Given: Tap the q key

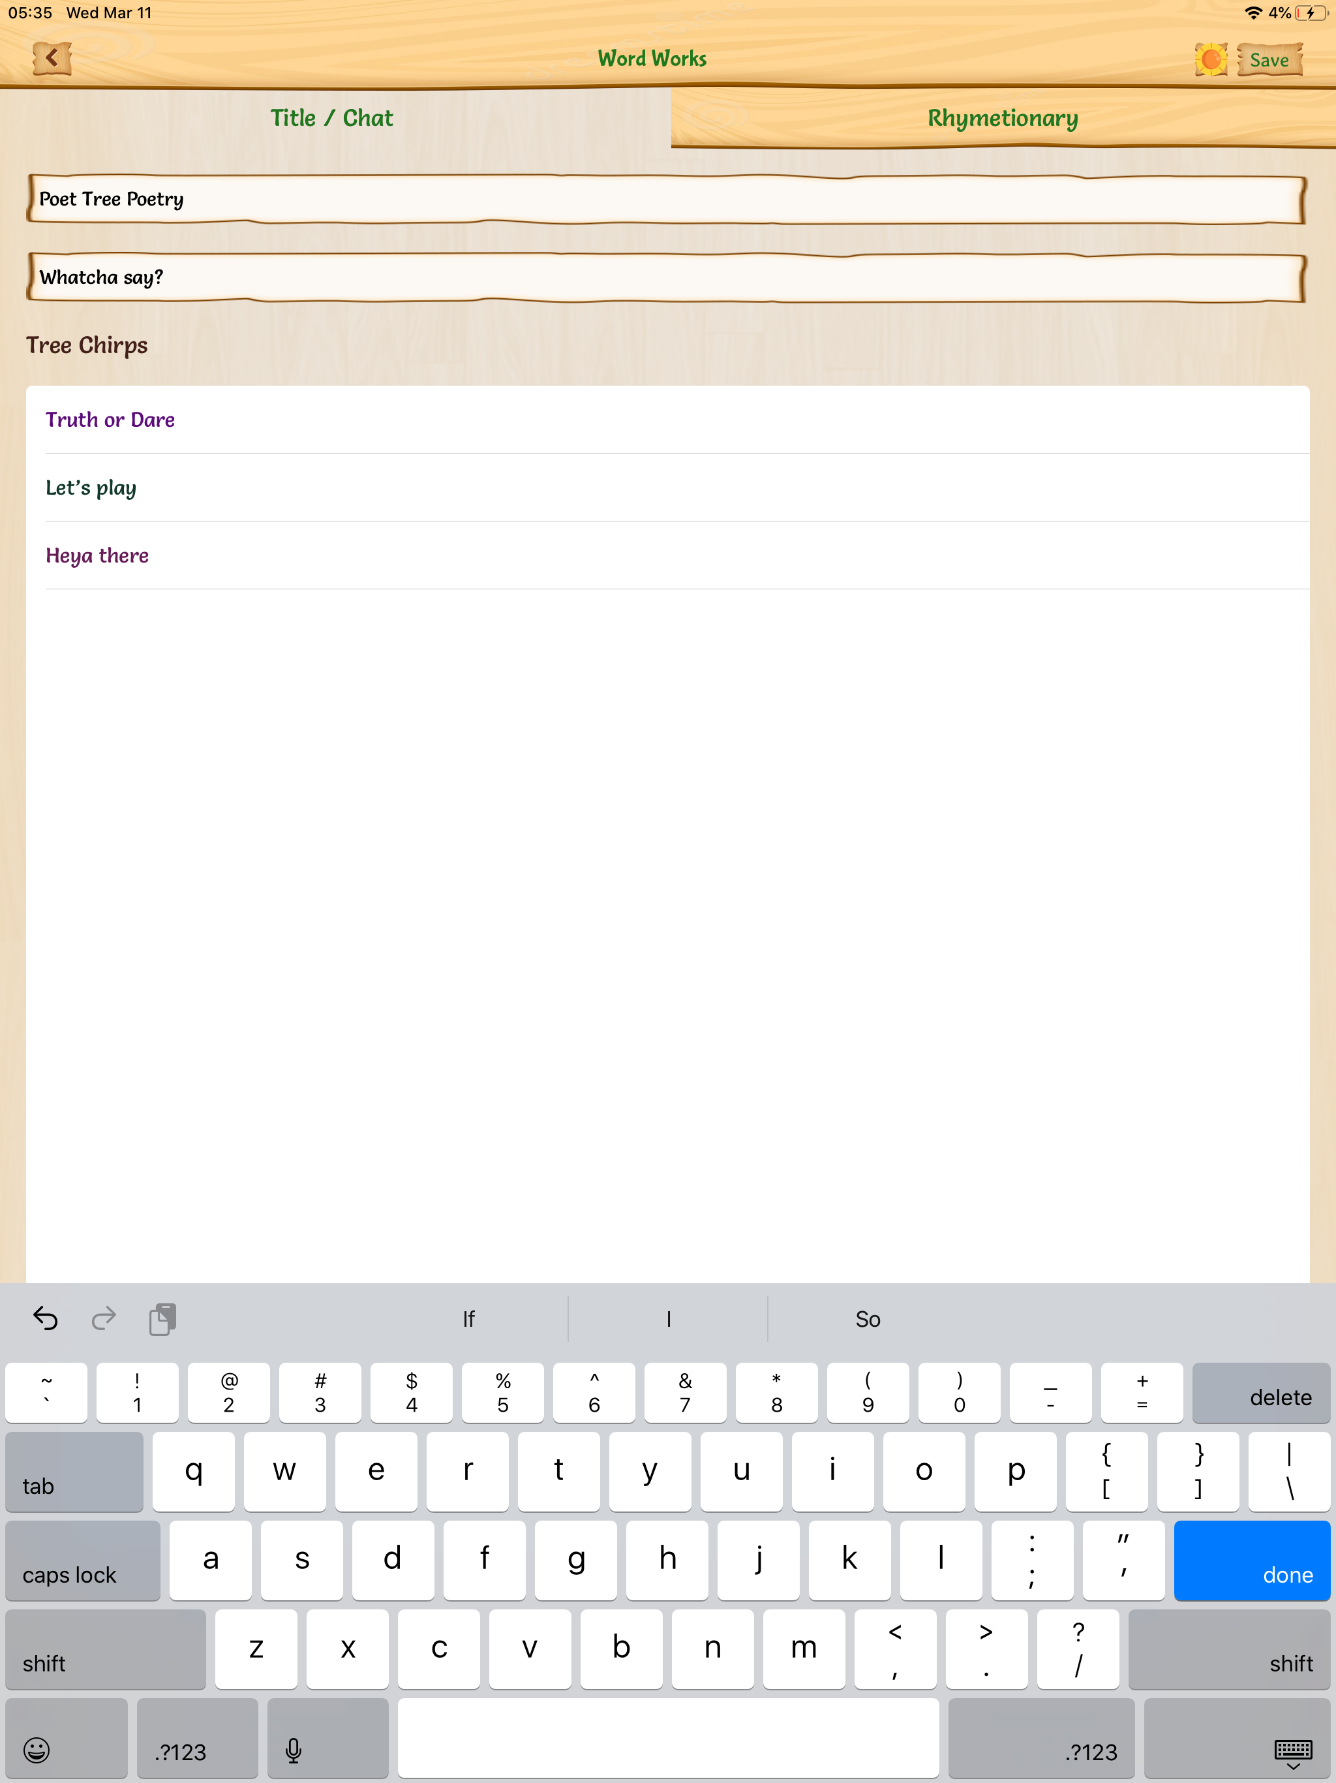Looking at the screenshot, I should coord(193,1472).
